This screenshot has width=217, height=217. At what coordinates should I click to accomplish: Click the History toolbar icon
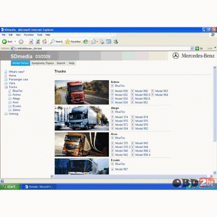point(86,41)
